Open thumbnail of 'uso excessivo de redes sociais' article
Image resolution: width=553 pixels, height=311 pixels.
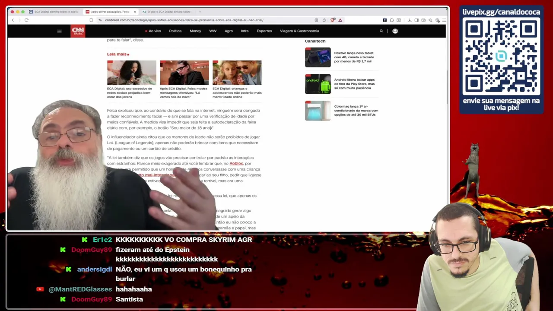[x=131, y=73]
